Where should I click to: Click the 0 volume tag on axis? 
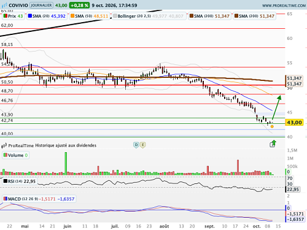(x=289, y=172)
